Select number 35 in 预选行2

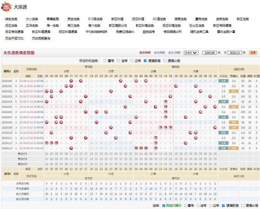click(x=130, y=159)
